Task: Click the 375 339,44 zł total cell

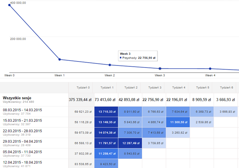Action: 82,99
